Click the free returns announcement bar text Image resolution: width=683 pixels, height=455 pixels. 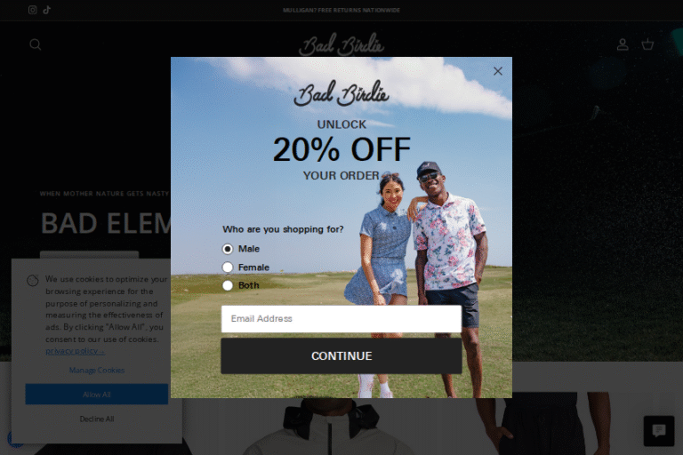(341, 10)
